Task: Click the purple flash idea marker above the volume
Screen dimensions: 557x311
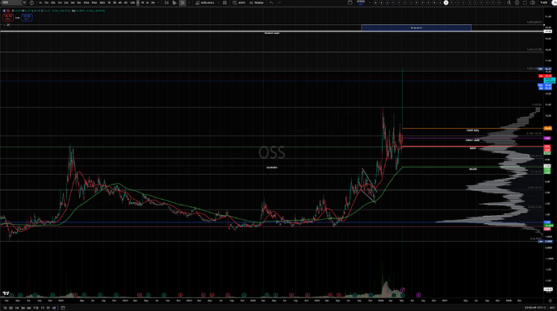Action: click(403, 290)
